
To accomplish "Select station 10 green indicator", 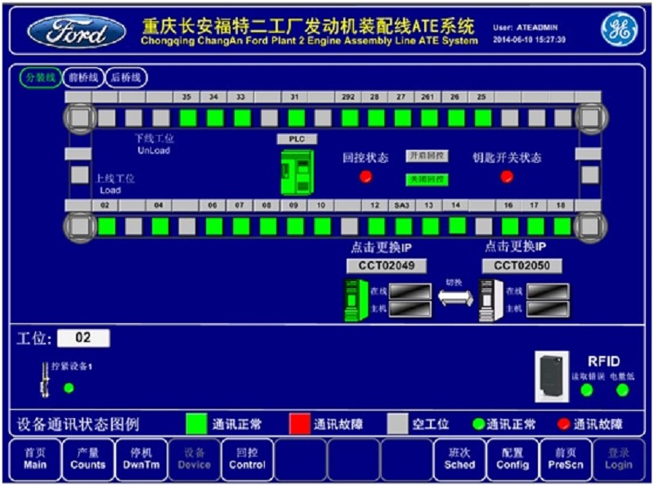I will pos(322,227).
